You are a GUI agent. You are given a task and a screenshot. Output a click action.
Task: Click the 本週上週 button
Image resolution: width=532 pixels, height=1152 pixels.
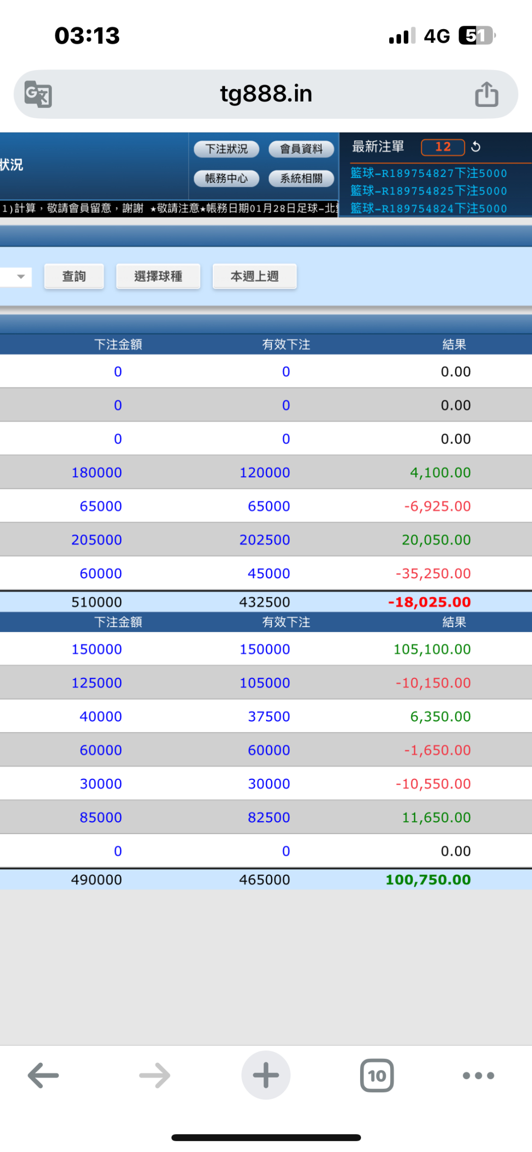click(x=254, y=277)
